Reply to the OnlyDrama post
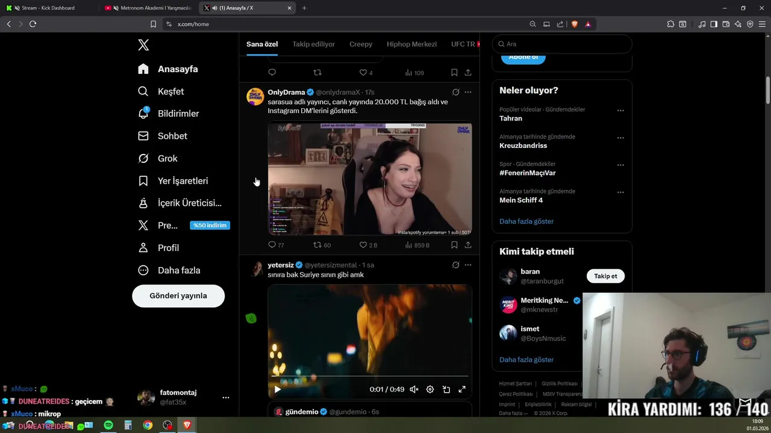The image size is (771, 433). point(272,245)
